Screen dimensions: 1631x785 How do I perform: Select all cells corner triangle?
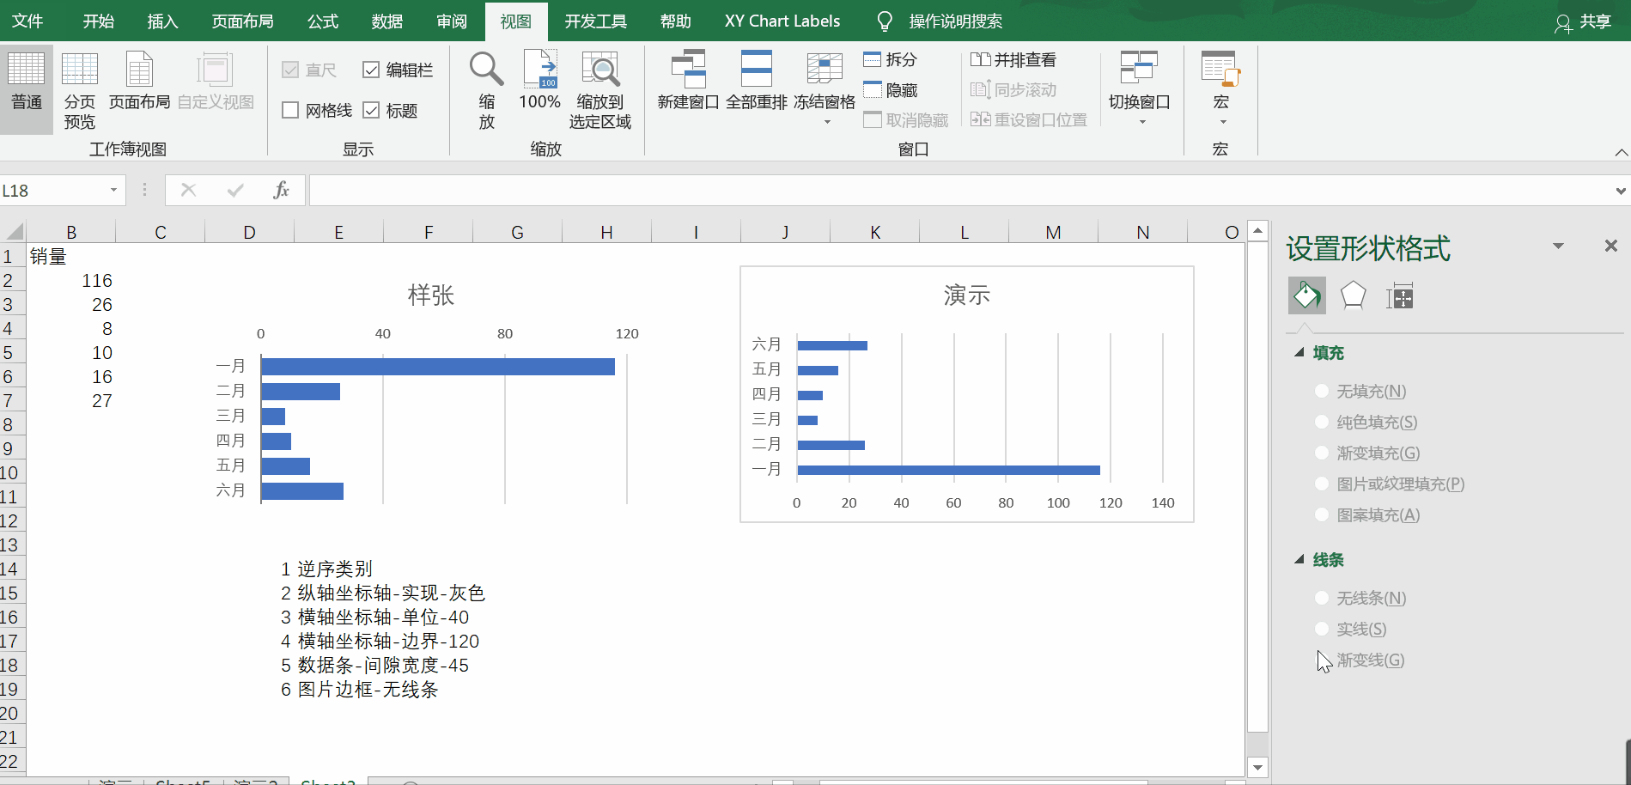tap(14, 231)
